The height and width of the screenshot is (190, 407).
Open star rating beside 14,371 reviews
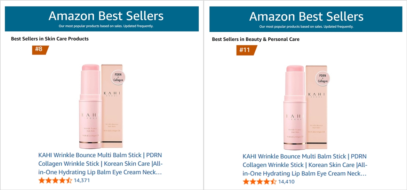(x=55, y=180)
